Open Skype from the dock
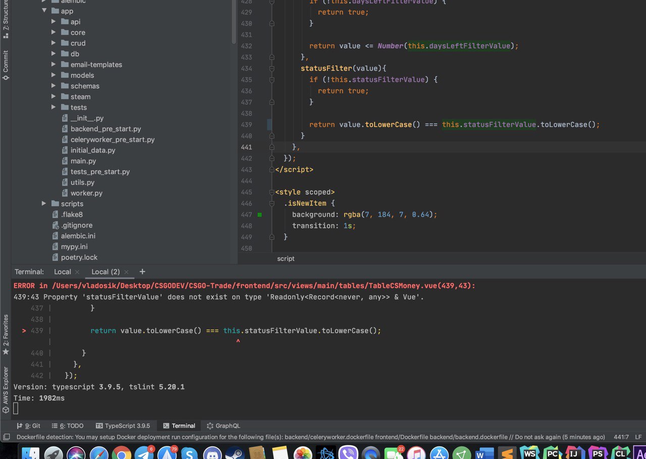This screenshot has width=646, height=459. [190, 453]
